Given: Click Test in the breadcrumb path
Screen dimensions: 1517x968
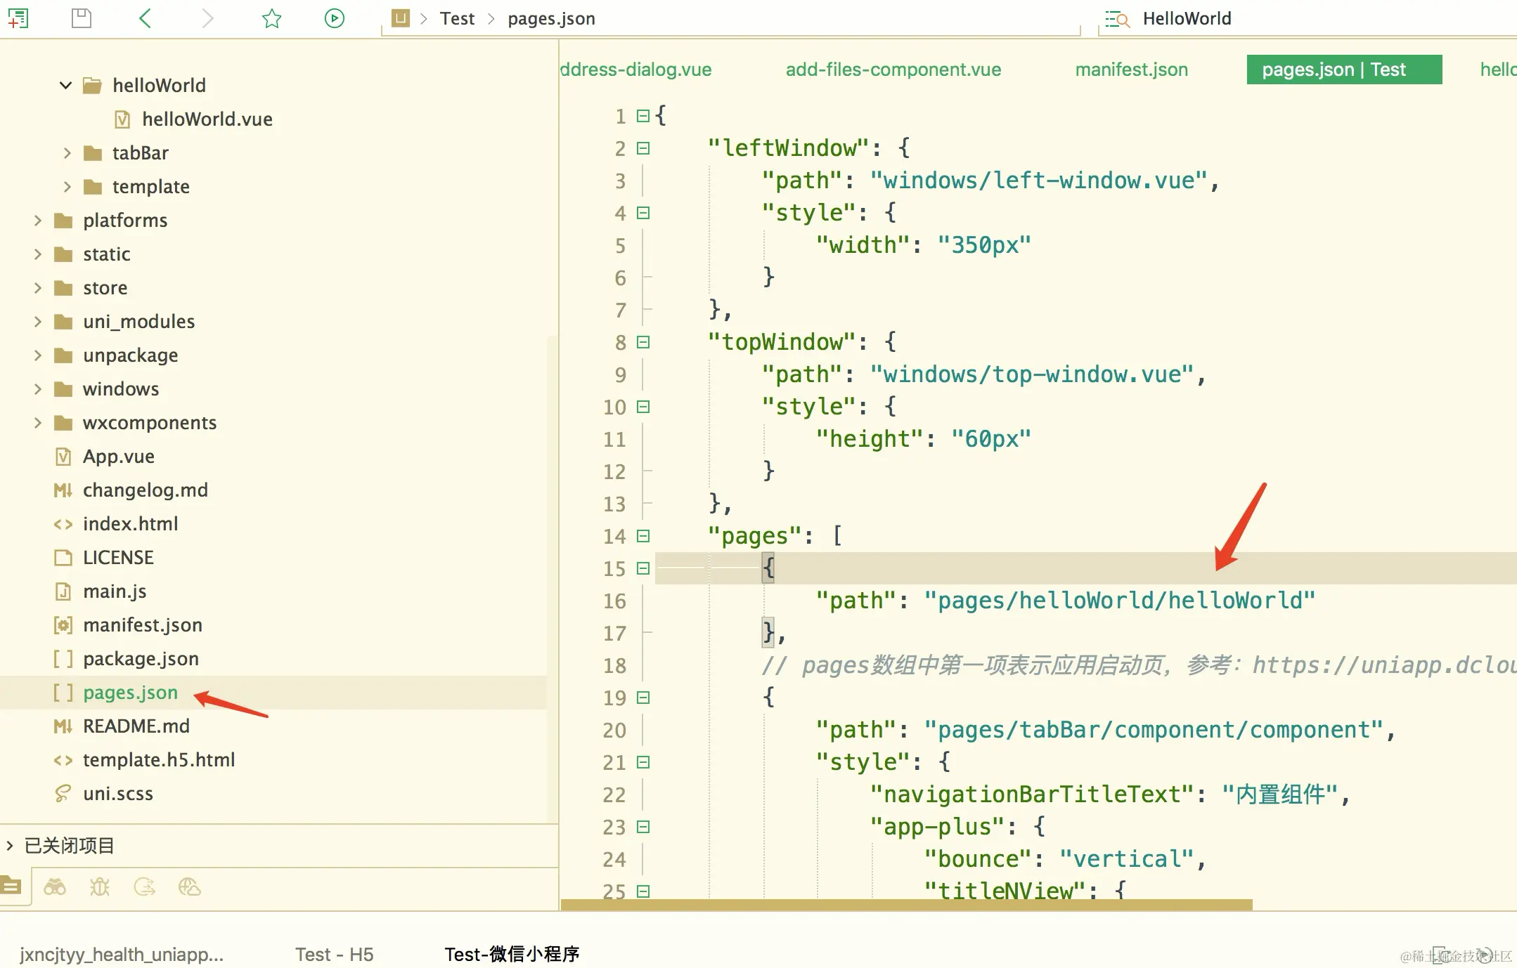Looking at the screenshot, I should pyautogui.click(x=457, y=19).
